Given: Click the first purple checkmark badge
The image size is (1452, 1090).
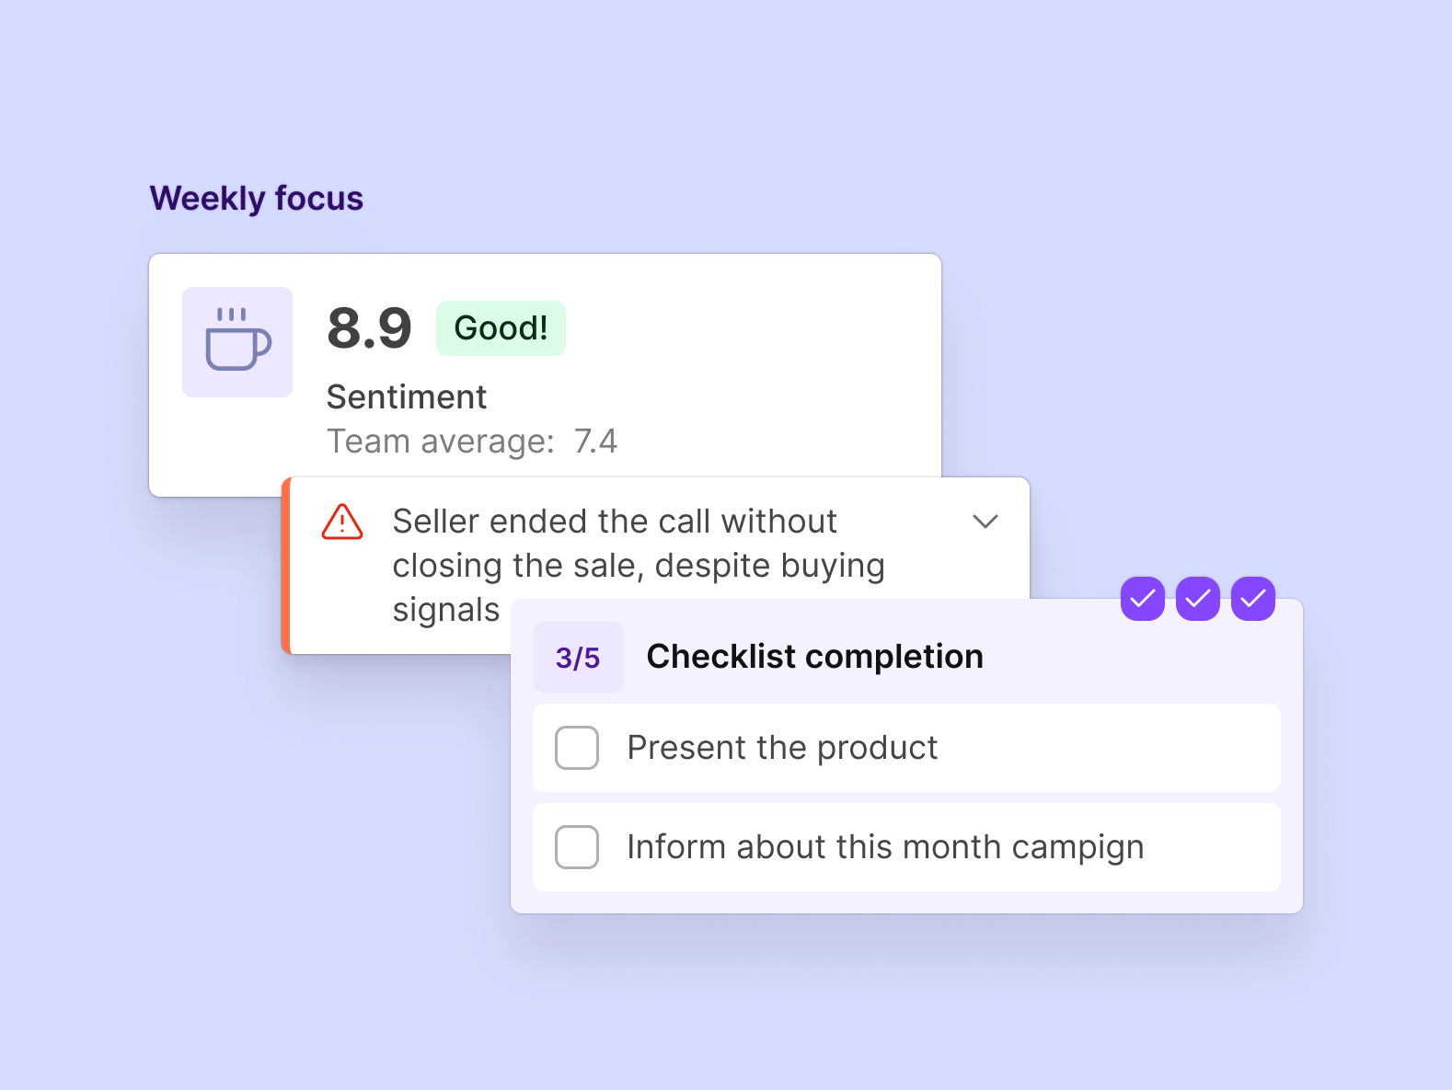Looking at the screenshot, I should point(1142,599).
